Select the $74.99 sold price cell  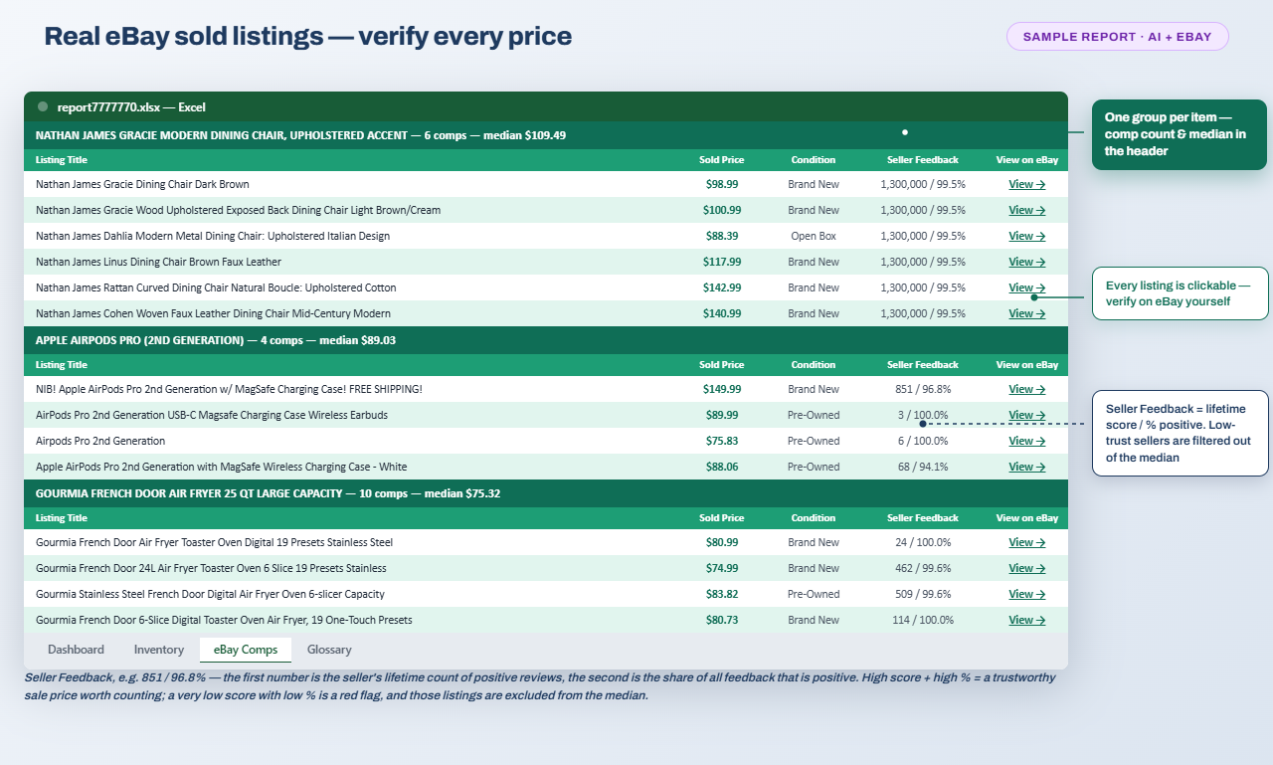click(722, 568)
